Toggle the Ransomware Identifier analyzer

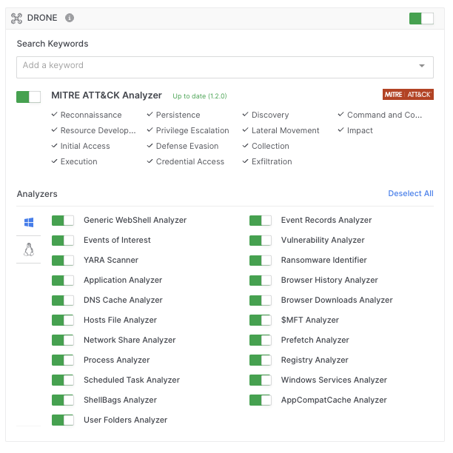261,261
